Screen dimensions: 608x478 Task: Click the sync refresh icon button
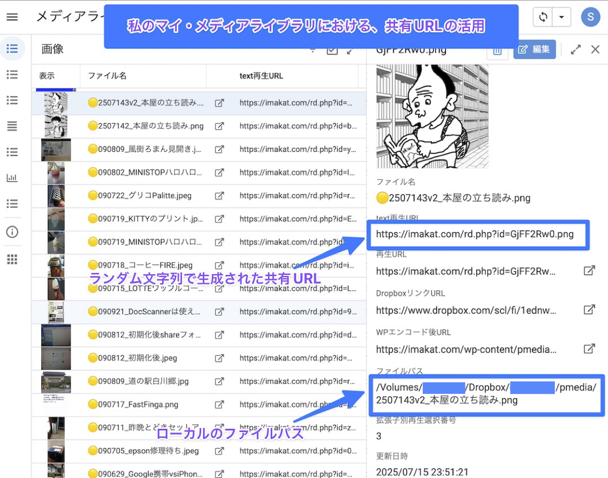coord(543,17)
